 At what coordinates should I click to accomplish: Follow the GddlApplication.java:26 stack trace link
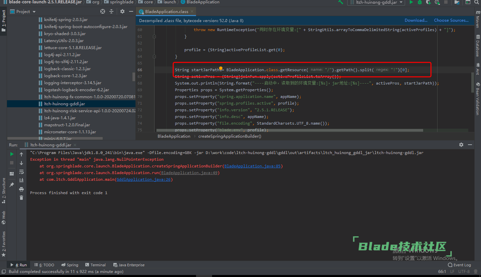143,179
